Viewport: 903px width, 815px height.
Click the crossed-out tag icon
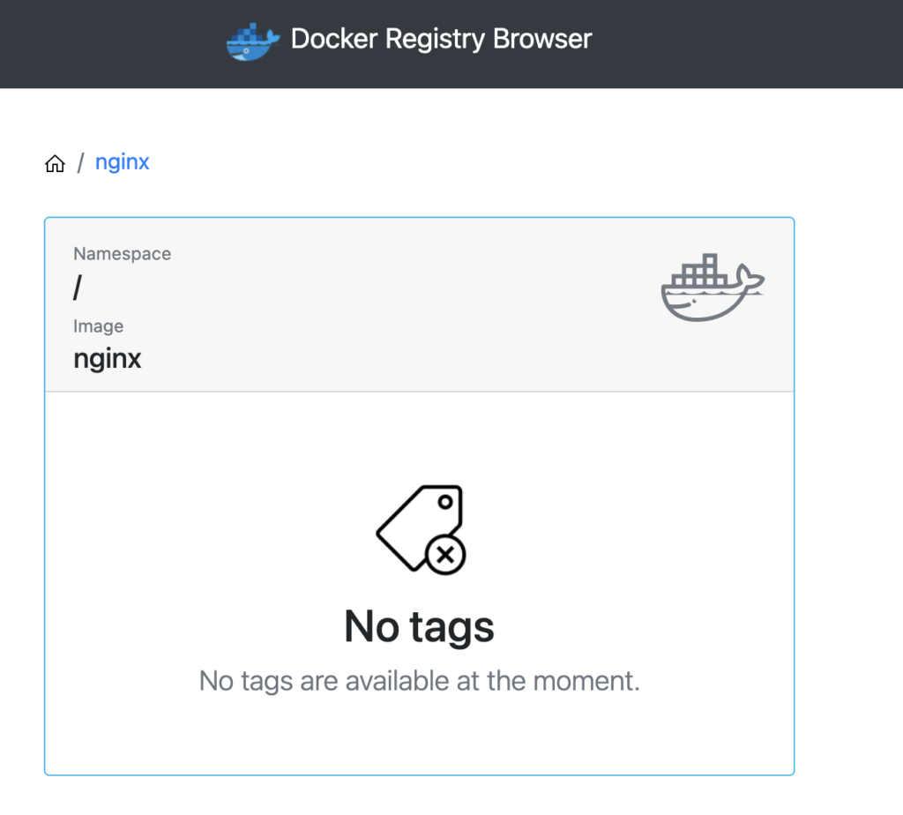421,529
